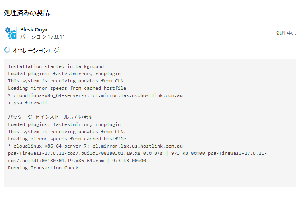
Task: Click the first "Loaded plugins" log line
Action: (x=64, y=74)
